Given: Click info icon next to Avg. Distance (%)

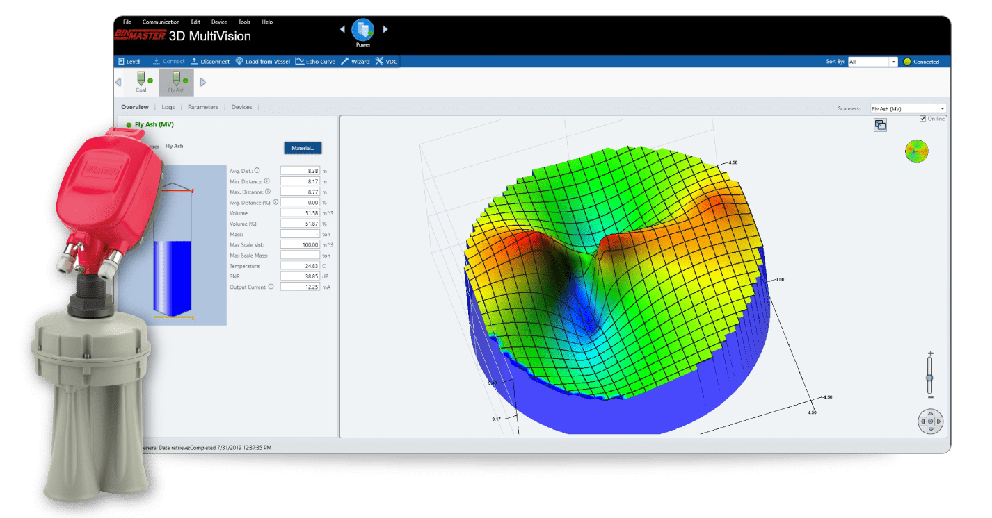Looking at the screenshot, I should 276,202.
